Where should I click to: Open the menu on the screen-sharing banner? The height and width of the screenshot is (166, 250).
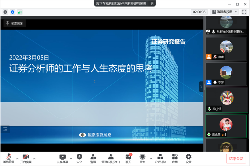[153, 3]
